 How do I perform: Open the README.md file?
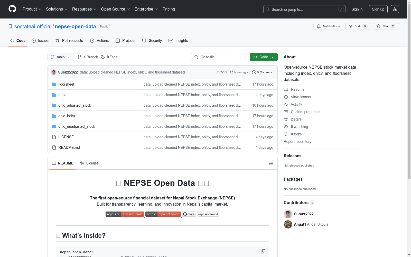click(x=69, y=148)
